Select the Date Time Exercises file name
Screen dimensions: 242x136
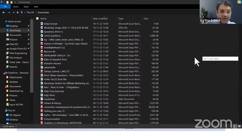(x=54, y=91)
